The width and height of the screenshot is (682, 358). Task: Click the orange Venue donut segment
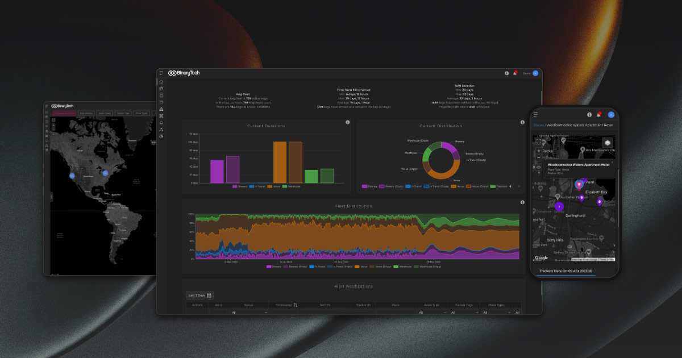pyautogui.click(x=444, y=174)
